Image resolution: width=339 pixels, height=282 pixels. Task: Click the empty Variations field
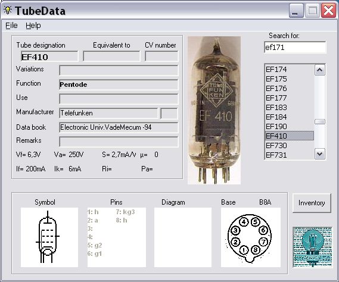pyautogui.click(x=119, y=70)
